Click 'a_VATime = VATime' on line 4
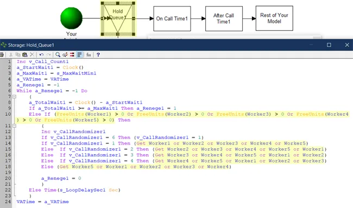The image size is (353, 208). (42, 79)
